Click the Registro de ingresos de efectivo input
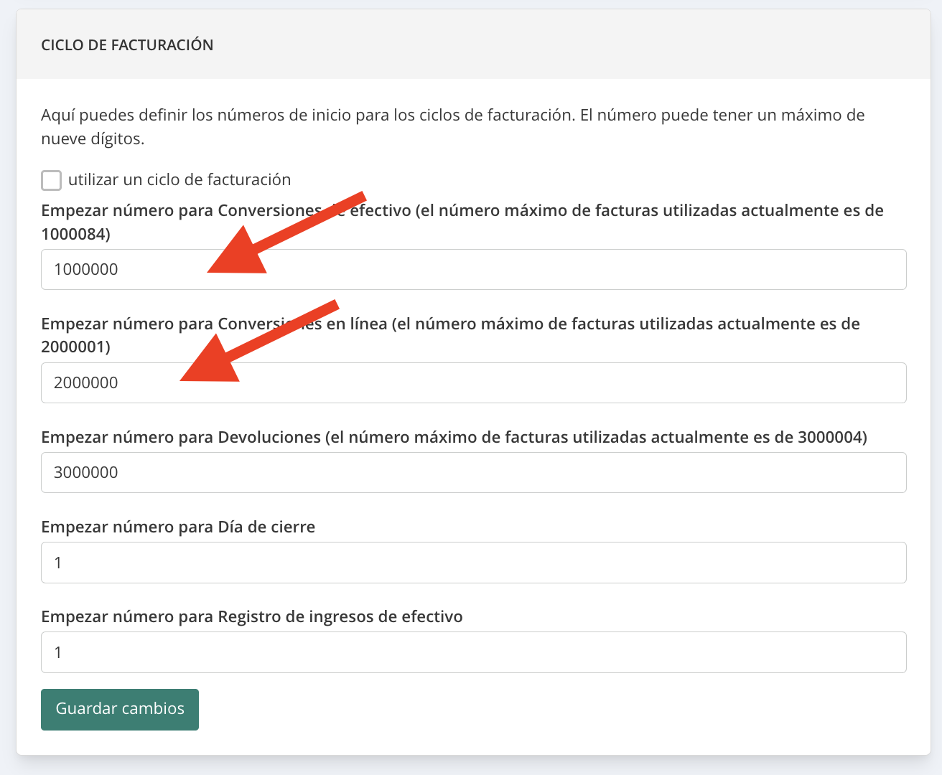Image resolution: width=942 pixels, height=775 pixels. click(474, 652)
